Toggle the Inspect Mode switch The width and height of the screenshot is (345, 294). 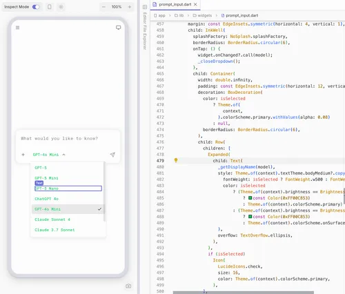(36, 7)
